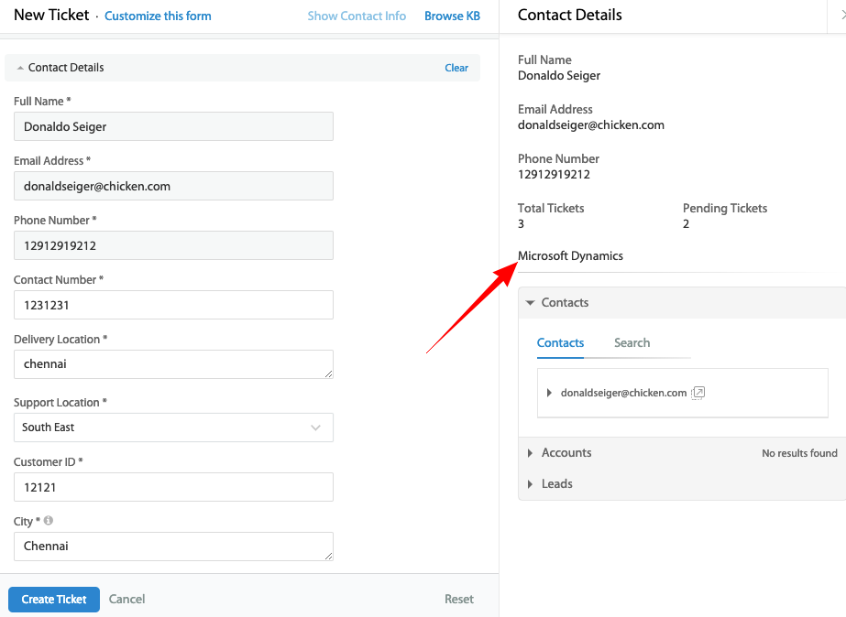Click the Cancel button
This screenshot has width=846, height=617.
point(126,600)
